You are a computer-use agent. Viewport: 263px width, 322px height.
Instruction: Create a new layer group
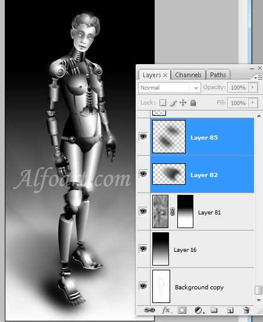pos(214,310)
